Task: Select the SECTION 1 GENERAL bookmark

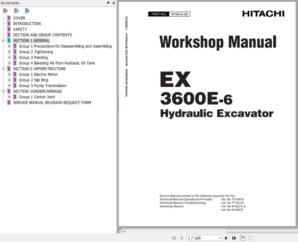Action: (x=31, y=41)
